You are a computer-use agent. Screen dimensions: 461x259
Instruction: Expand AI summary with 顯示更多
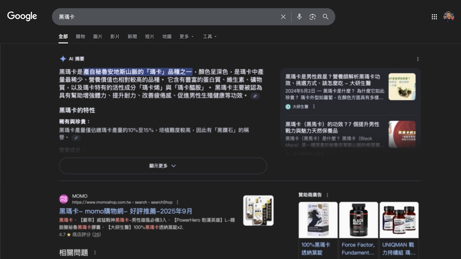[x=163, y=166]
